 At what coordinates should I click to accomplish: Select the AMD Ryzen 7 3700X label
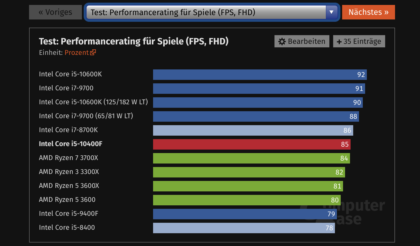(69, 158)
